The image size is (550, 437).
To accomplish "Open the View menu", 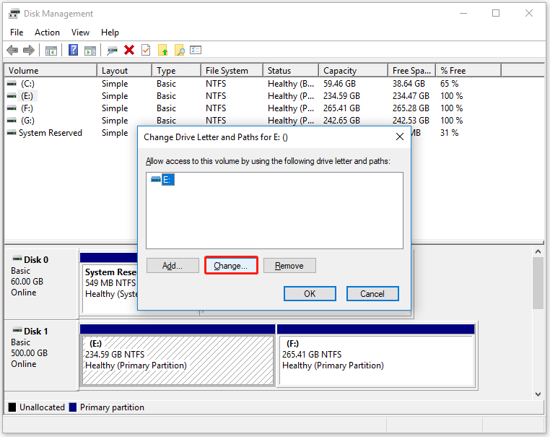I will (x=80, y=33).
